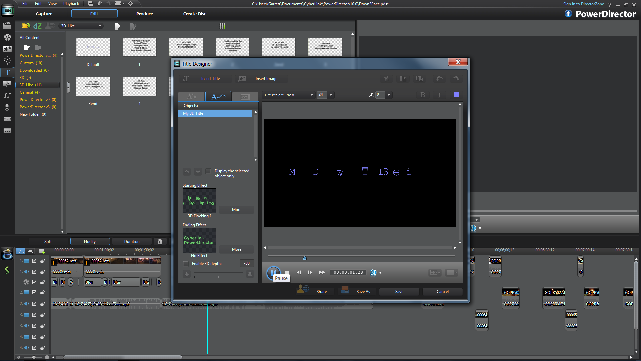Click the undo arrow in Title Designer

tap(439, 78)
